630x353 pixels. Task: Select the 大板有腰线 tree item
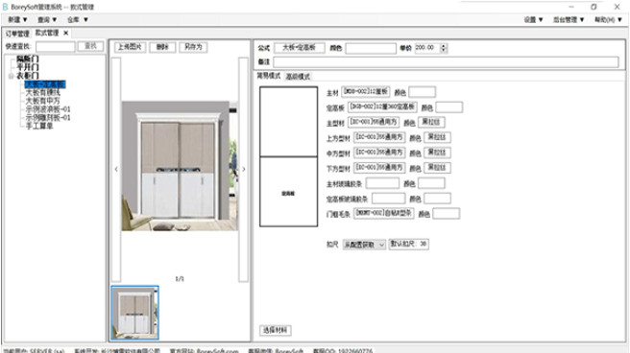tap(42, 92)
